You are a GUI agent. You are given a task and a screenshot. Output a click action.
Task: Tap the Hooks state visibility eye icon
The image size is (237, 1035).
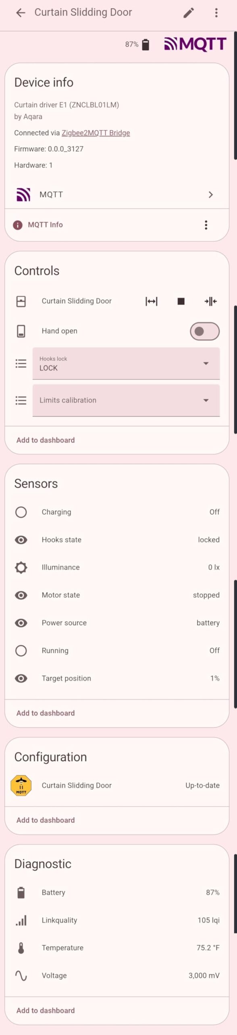tap(21, 539)
